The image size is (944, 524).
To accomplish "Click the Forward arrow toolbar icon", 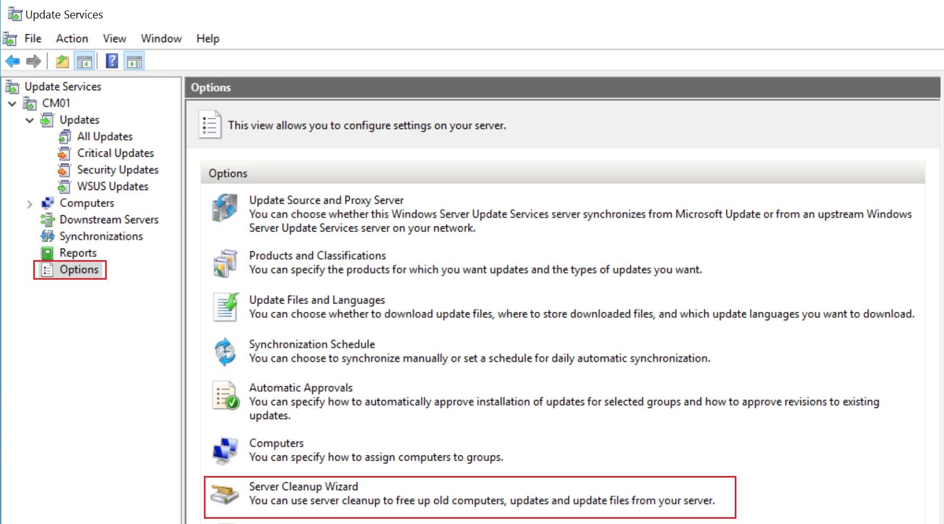I will click(x=34, y=62).
